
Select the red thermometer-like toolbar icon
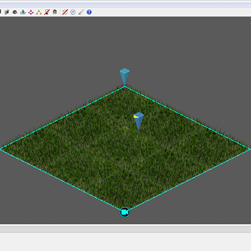[x=81, y=12]
